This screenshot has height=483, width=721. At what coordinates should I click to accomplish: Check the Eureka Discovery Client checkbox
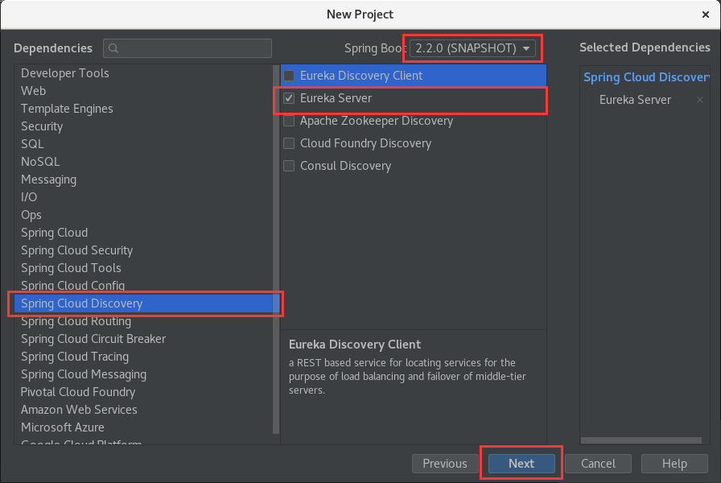pos(289,76)
